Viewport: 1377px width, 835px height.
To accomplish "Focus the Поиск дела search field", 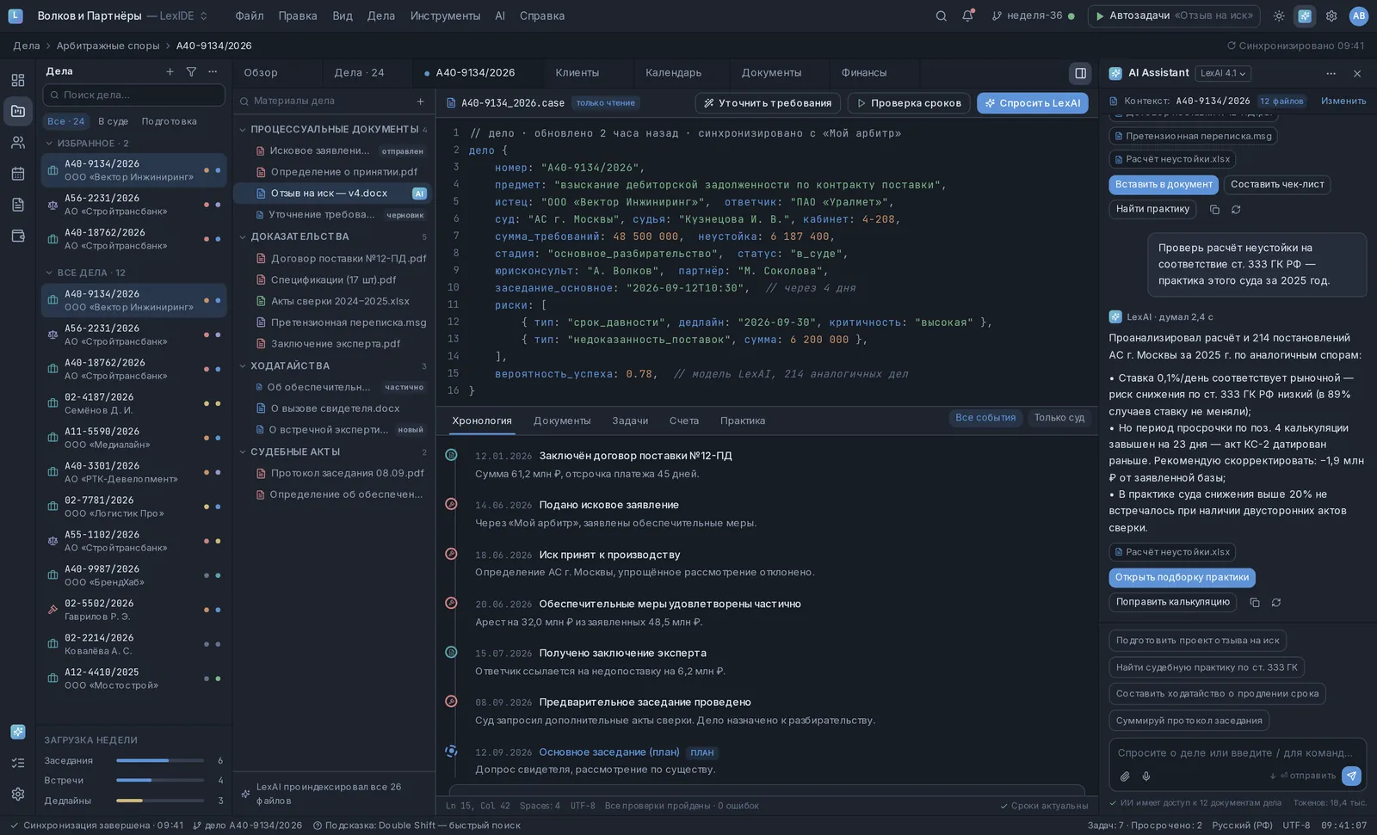I will point(133,95).
